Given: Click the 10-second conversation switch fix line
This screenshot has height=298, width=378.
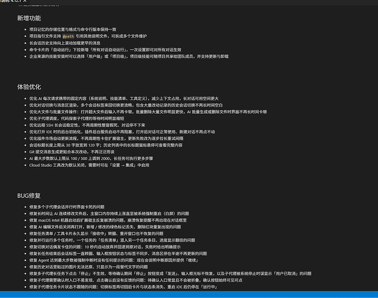Looking at the screenshot, I should pyautogui.click(x=105, y=247).
